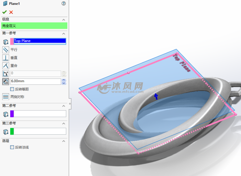
Task: Click the 平行 label
Action: [14, 50]
